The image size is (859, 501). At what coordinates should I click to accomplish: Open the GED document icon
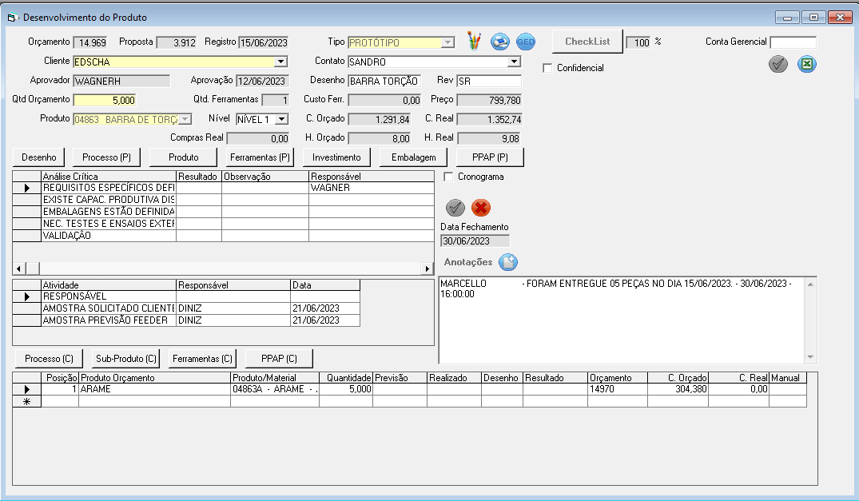525,42
